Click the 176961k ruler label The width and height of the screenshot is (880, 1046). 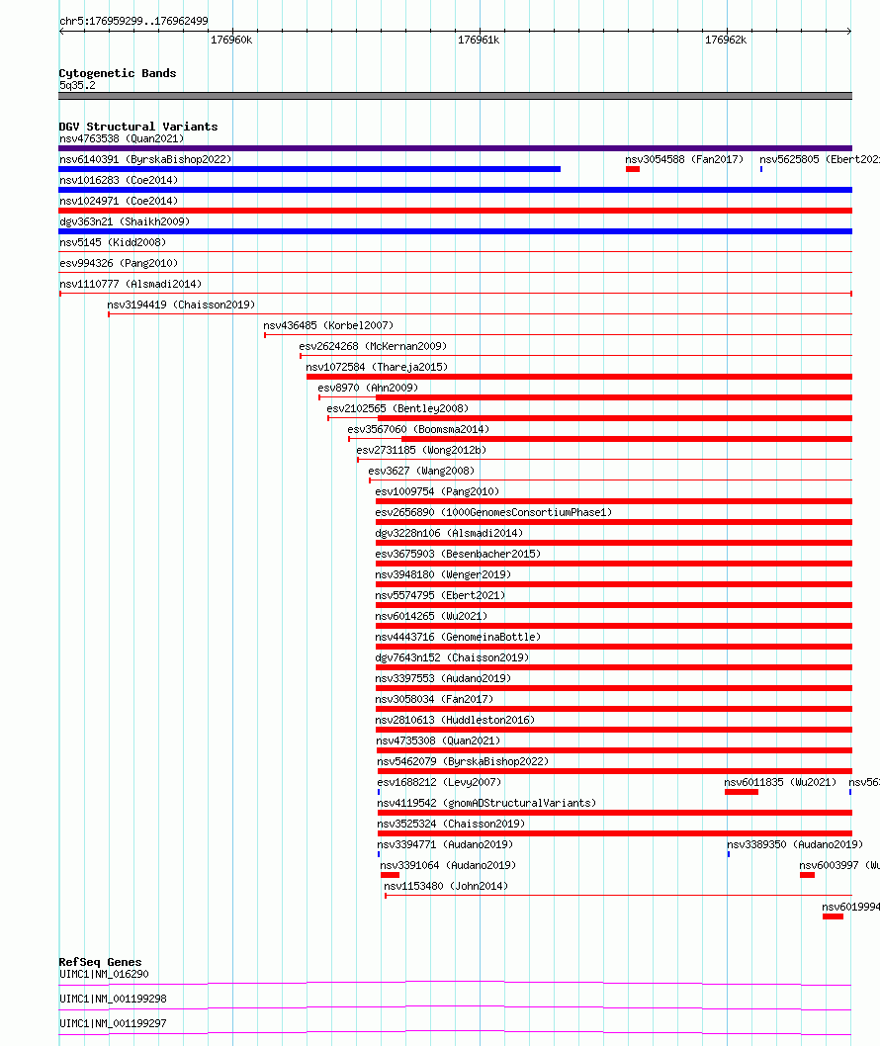479,40
